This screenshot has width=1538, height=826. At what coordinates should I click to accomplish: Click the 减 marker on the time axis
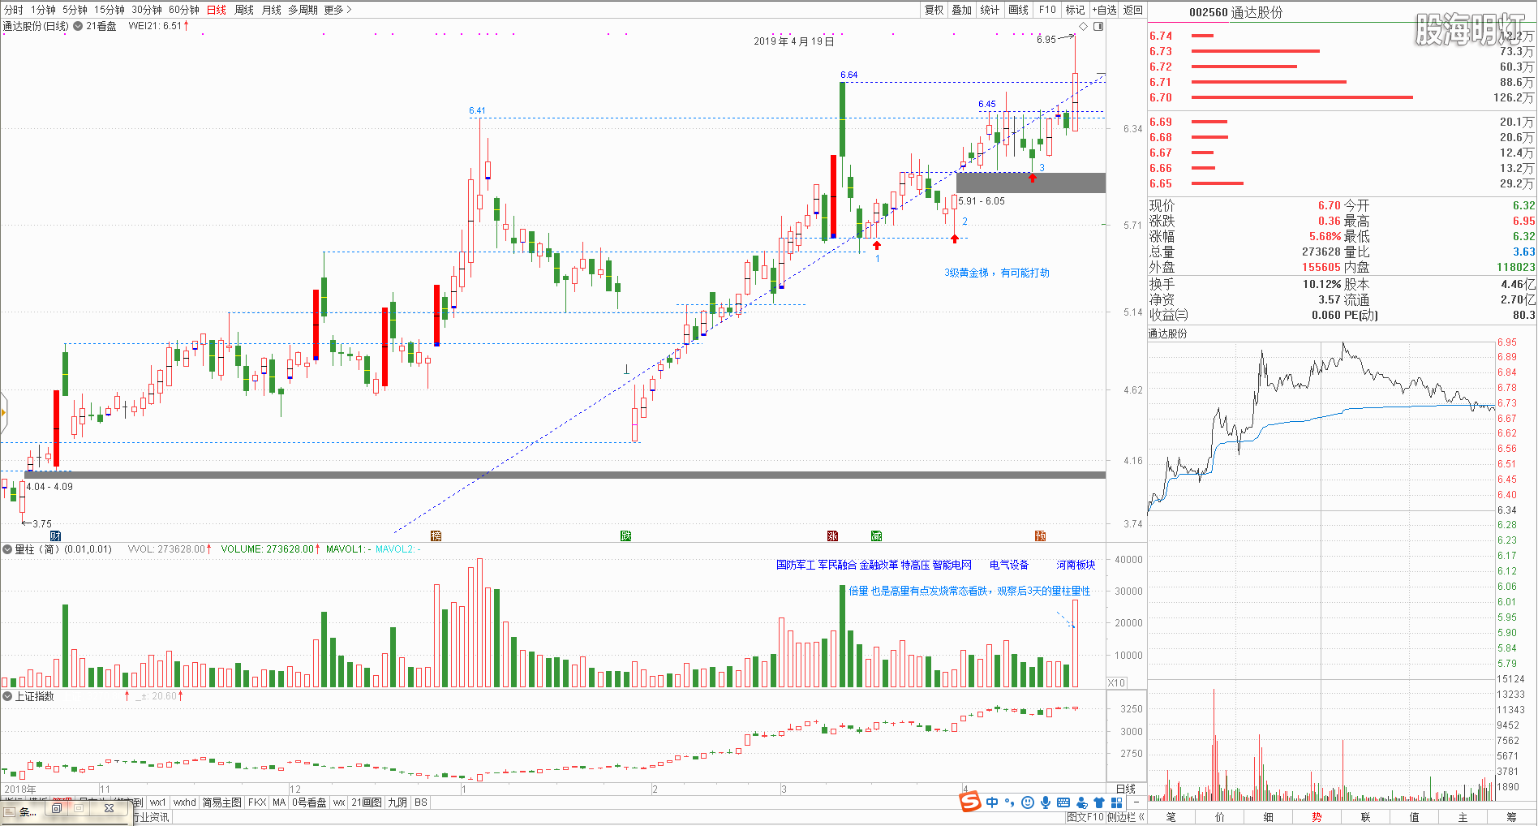point(876,536)
